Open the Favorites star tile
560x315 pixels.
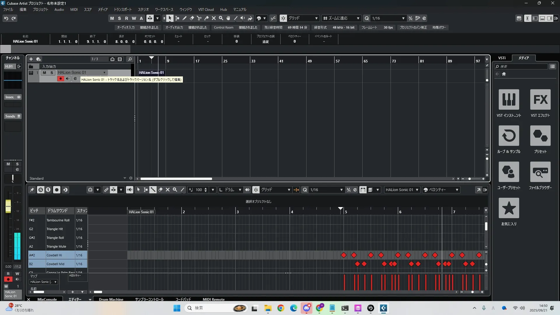(x=509, y=208)
